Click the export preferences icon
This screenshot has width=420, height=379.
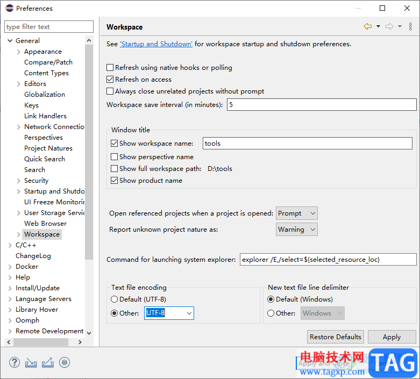point(48,363)
